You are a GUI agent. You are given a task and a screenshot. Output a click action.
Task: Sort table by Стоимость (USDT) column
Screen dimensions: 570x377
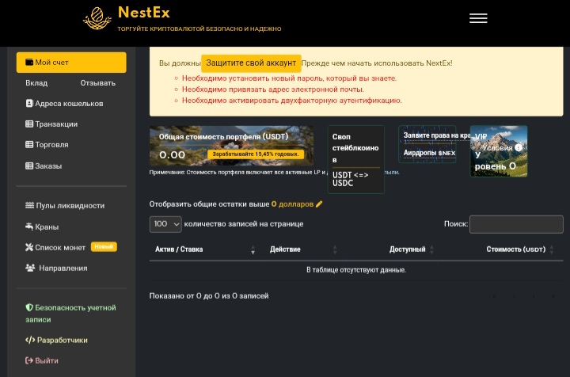point(520,249)
